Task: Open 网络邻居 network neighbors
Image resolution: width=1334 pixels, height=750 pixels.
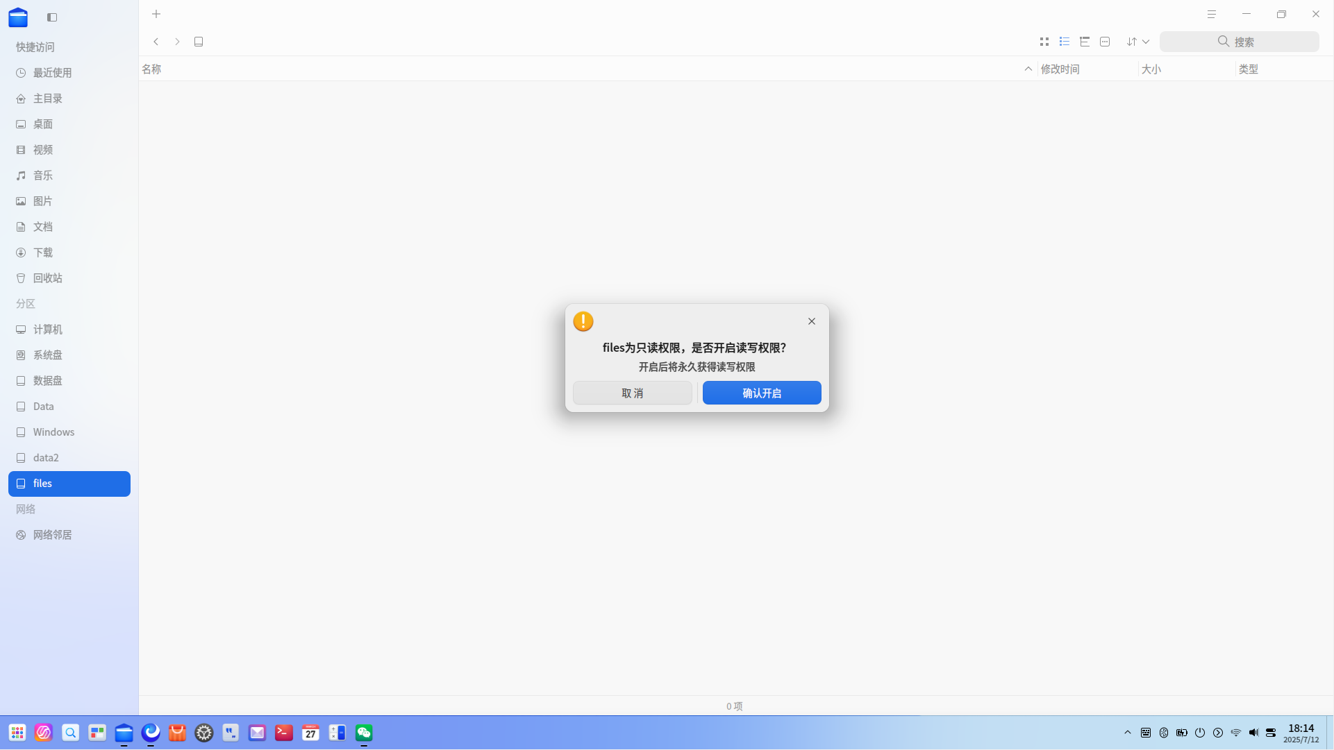Action: pos(69,535)
